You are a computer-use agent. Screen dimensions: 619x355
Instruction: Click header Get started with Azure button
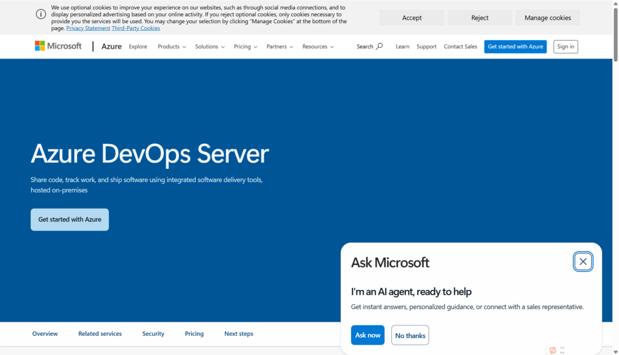(x=515, y=47)
